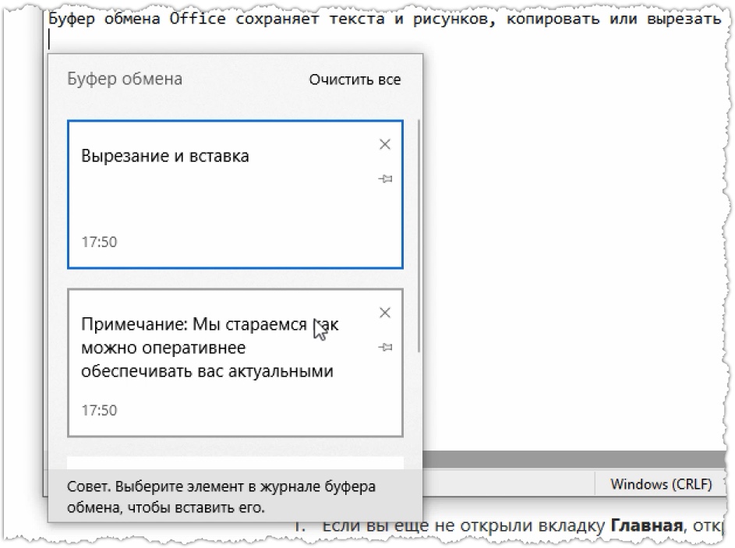Click the 17:50 timestamp on first entry
The height and width of the screenshot is (548, 735).
(x=99, y=242)
